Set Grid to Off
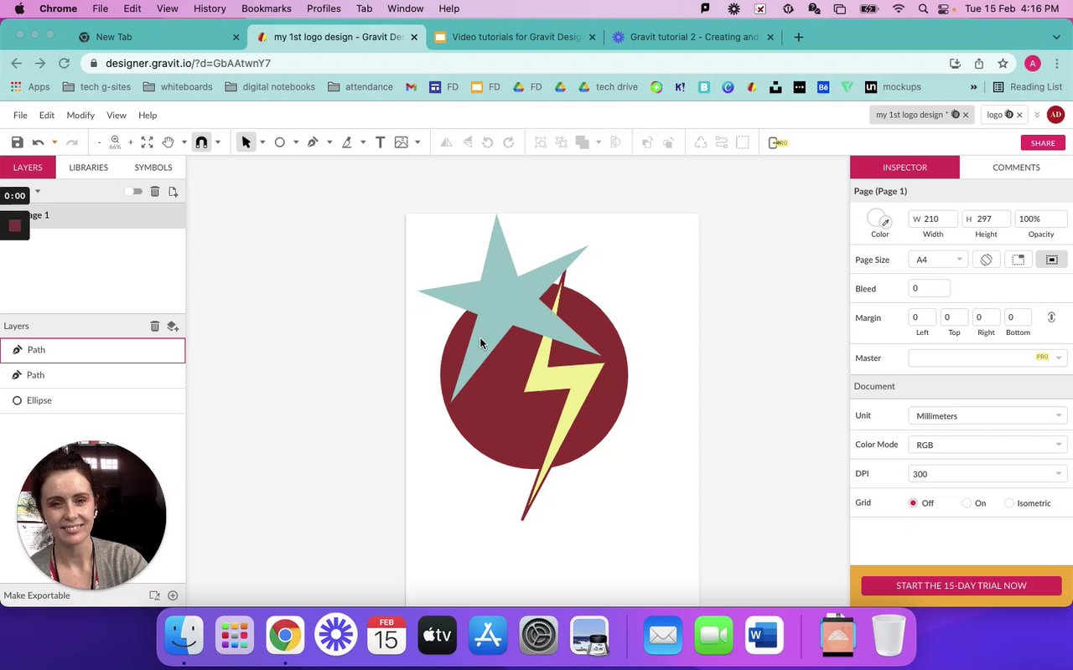This screenshot has width=1073, height=670. click(913, 503)
